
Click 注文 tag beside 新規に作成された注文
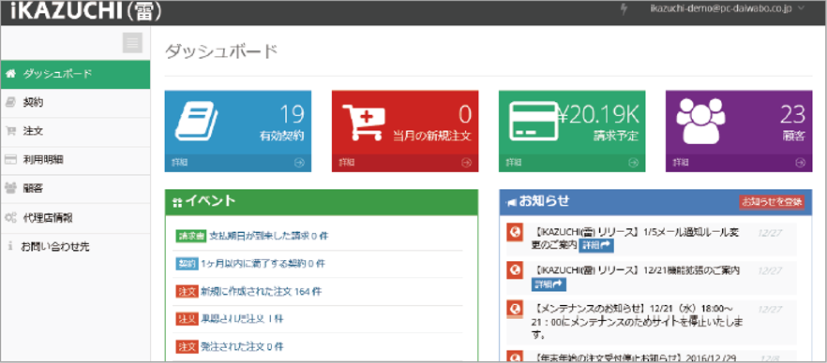[x=187, y=291]
